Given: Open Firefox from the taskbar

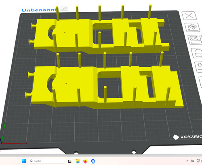Looking at the screenshot, I should (x=85, y=161).
